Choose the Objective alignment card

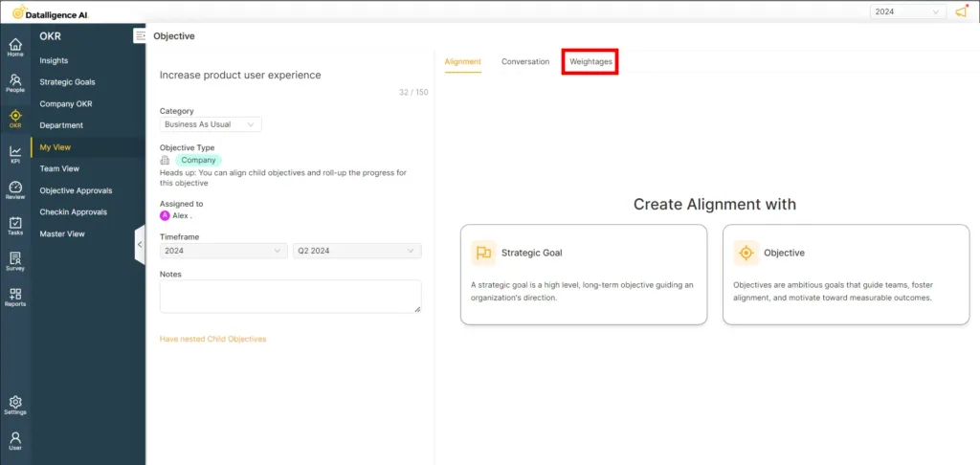pyautogui.click(x=846, y=275)
